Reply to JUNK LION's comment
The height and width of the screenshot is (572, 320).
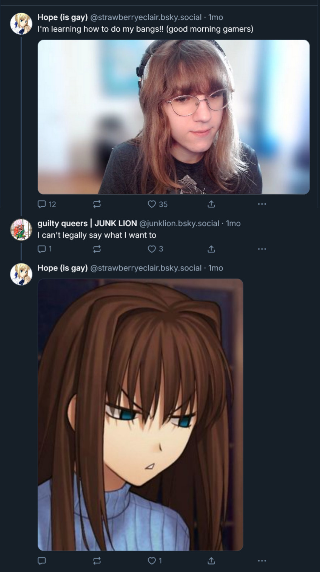click(45, 249)
